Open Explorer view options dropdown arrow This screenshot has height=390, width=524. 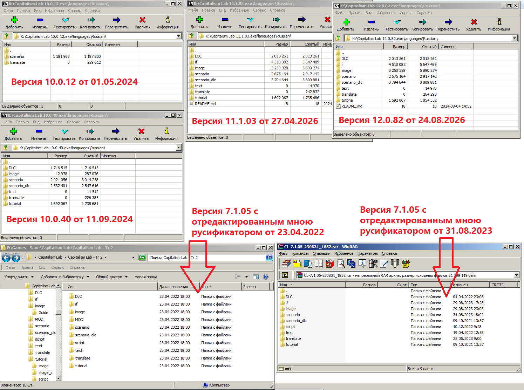point(246,277)
